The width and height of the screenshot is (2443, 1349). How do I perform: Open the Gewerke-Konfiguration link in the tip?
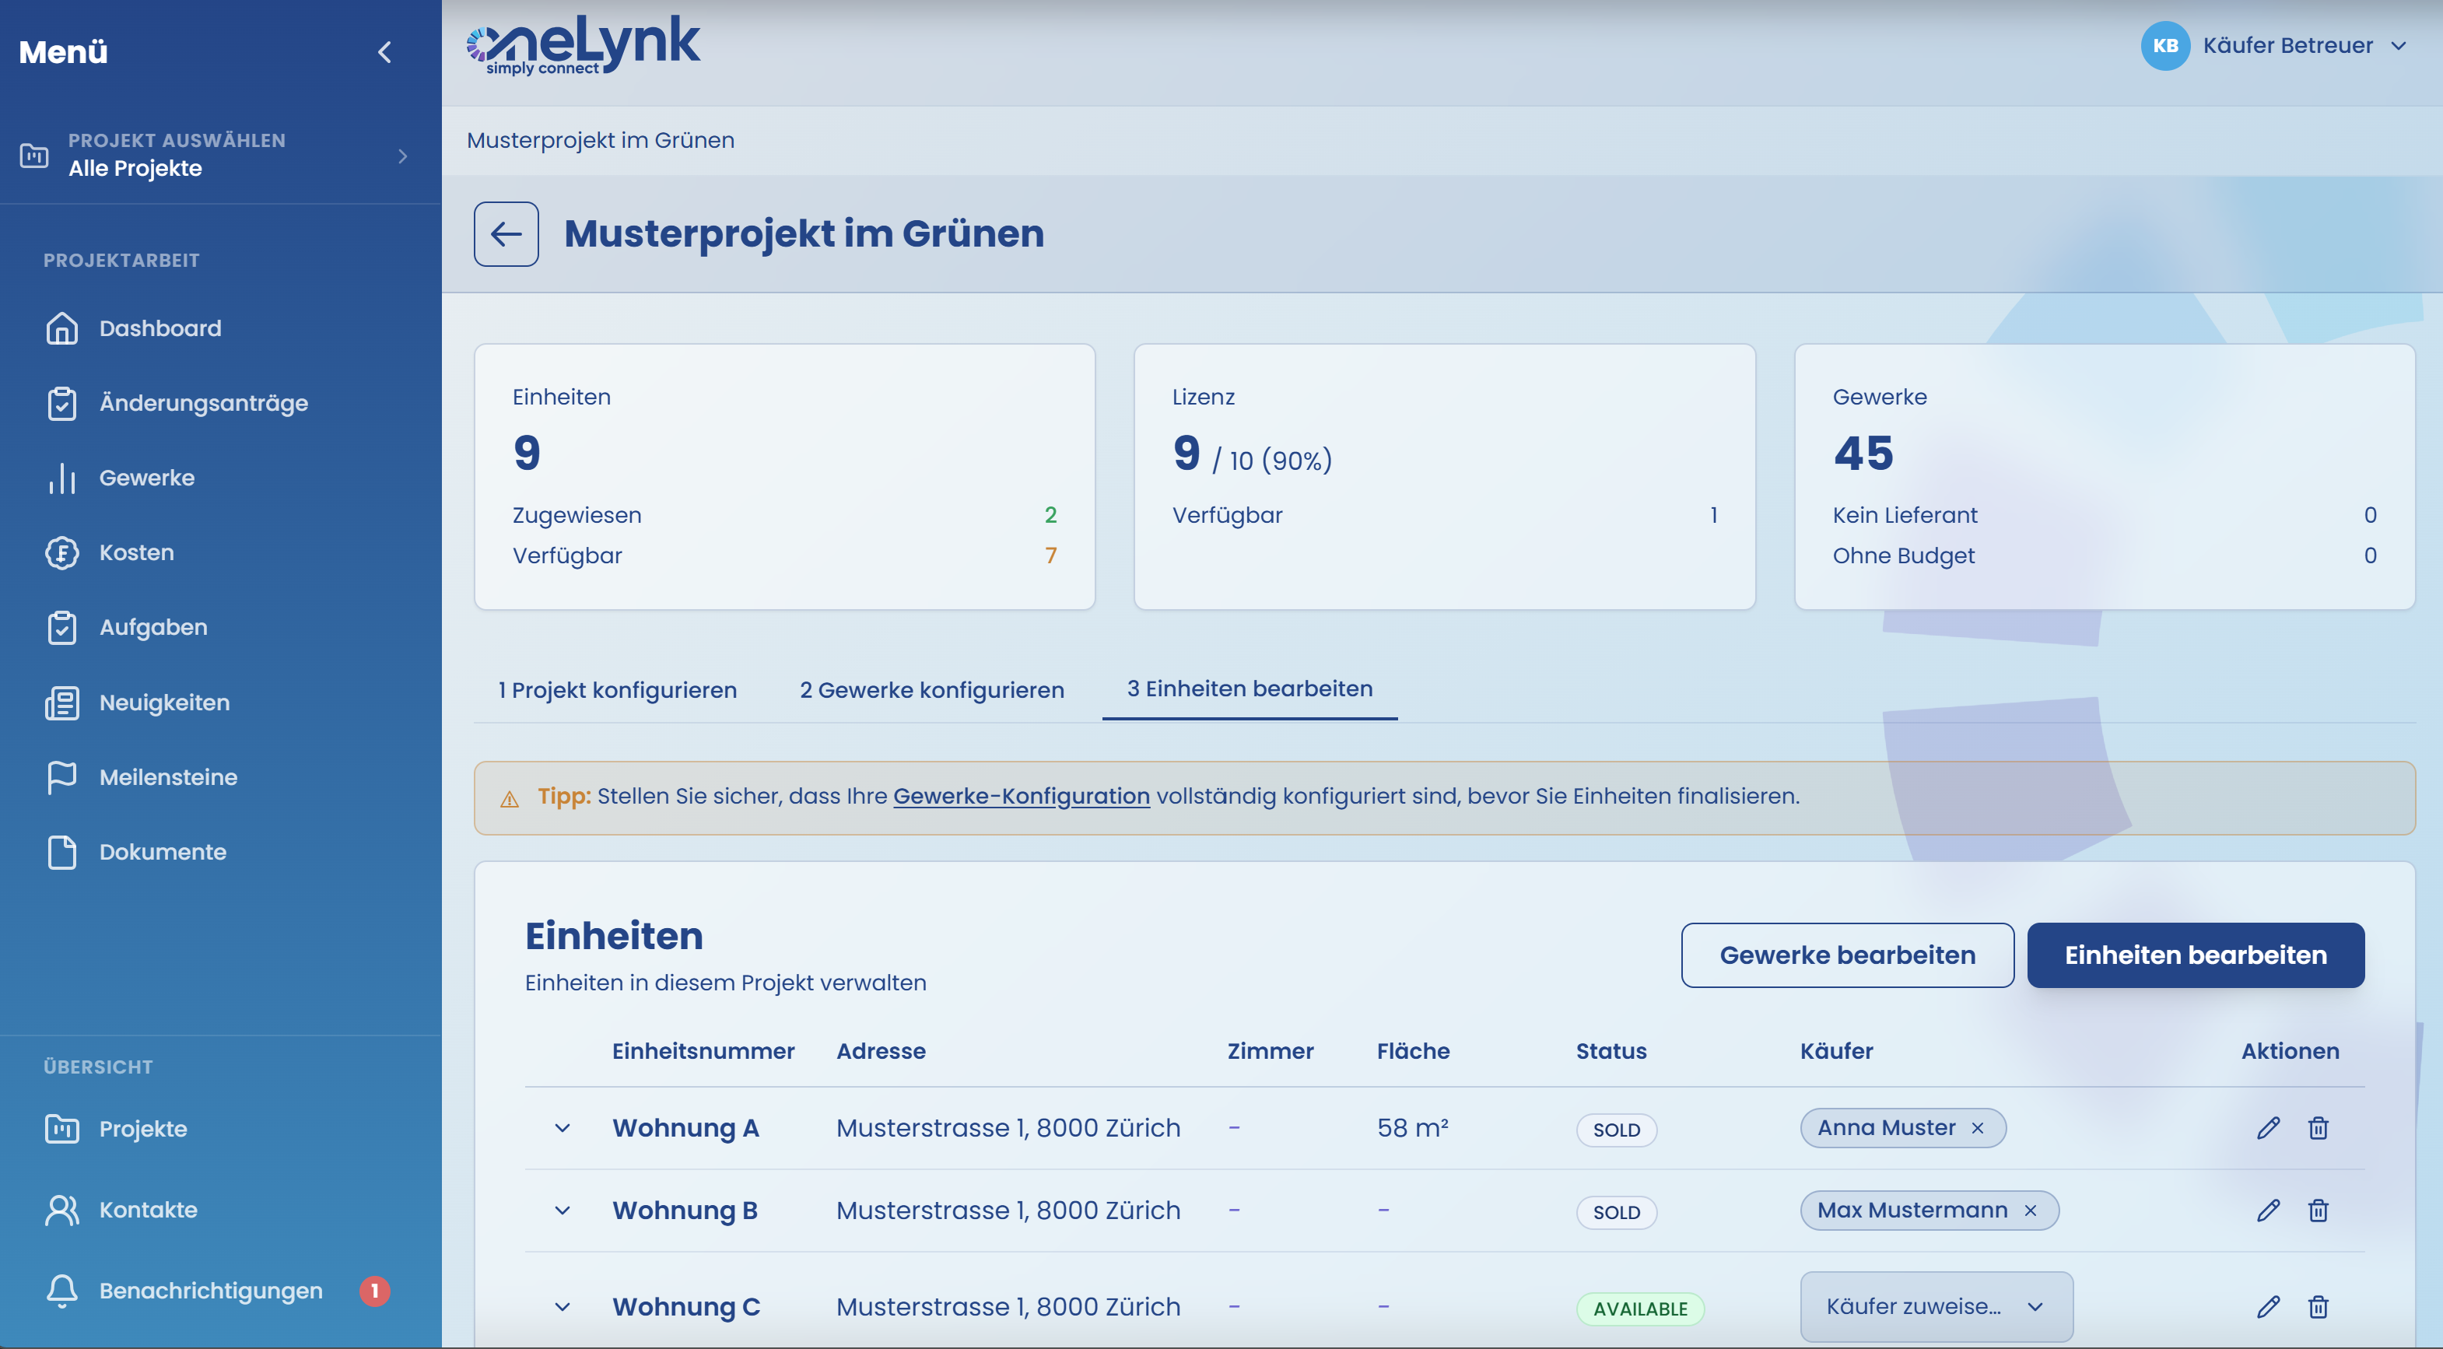[1021, 797]
